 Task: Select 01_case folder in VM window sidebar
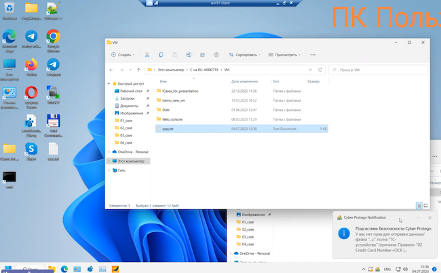(x=126, y=121)
